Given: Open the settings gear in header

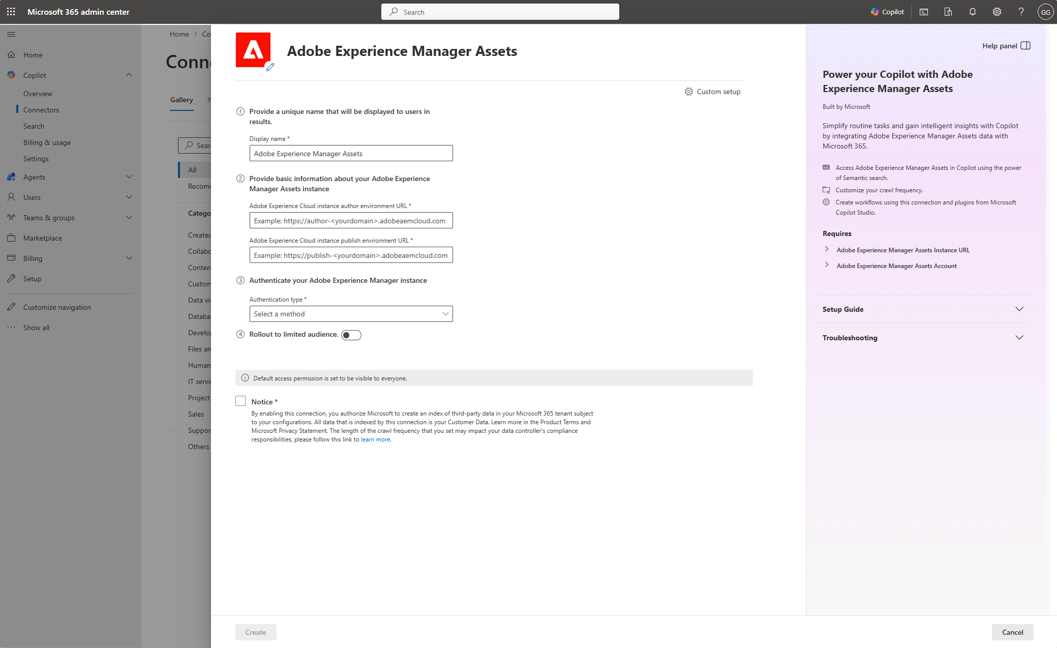Looking at the screenshot, I should pyautogui.click(x=997, y=12).
